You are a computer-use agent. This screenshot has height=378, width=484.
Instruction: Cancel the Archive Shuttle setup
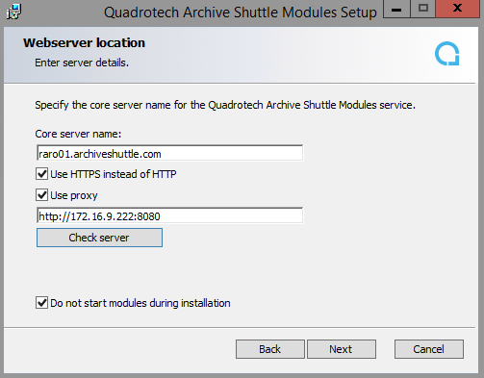pyautogui.click(x=429, y=349)
